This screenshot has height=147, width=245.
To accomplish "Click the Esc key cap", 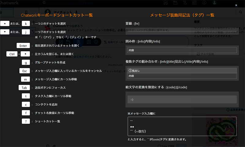I will [24, 71].
